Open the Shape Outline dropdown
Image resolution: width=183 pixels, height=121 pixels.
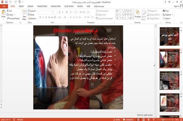pos(154,15)
